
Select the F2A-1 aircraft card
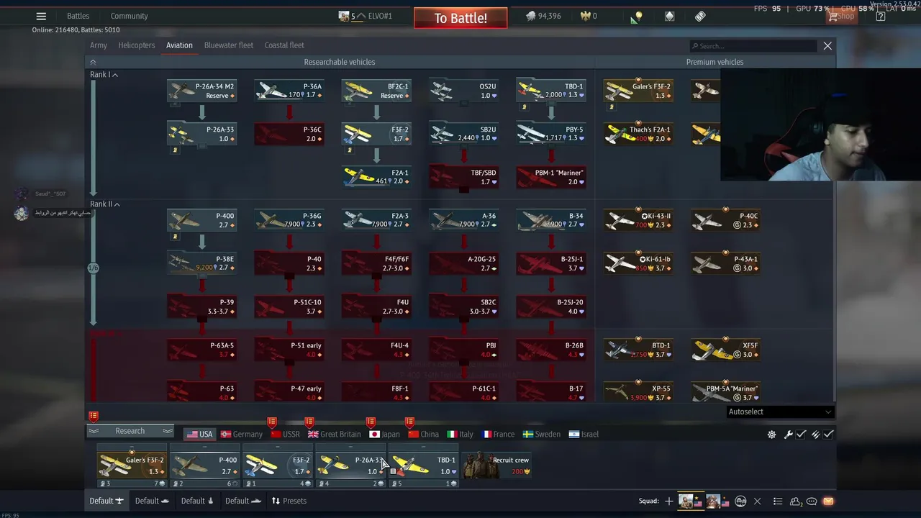(x=376, y=177)
